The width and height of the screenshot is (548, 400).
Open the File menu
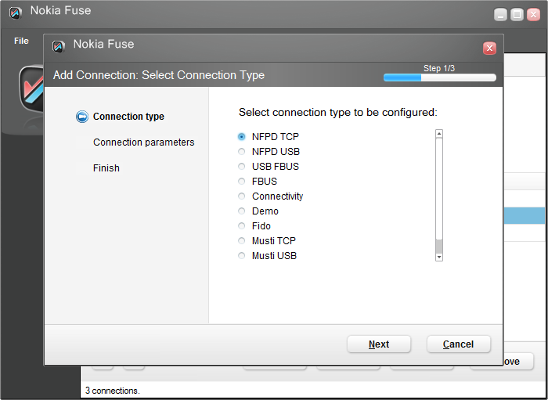[21, 41]
